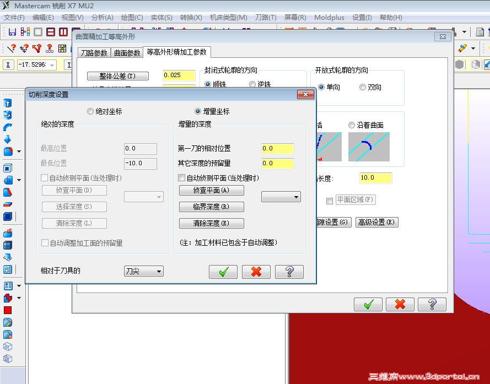Click the solid red square icon
490x384 pixels.
tap(8, 310)
